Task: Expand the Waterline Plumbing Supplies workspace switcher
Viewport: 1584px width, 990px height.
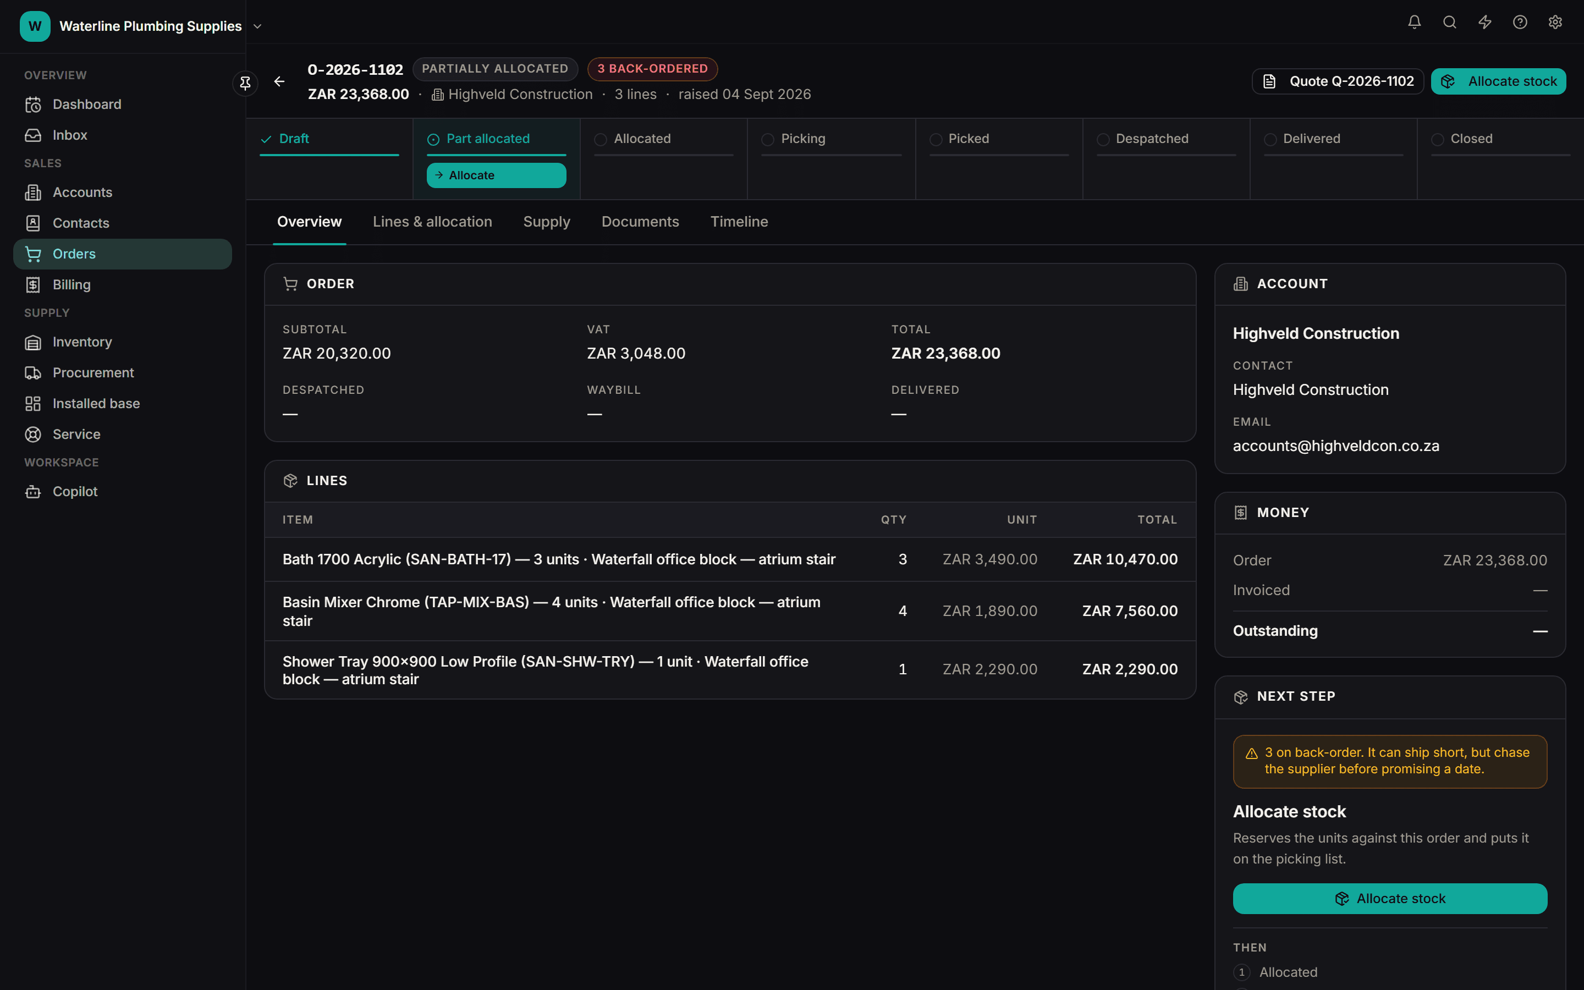Action: pos(141,26)
